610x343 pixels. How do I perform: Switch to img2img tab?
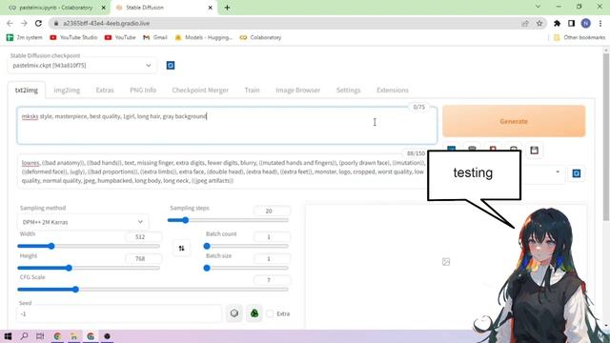pyautogui.click(x=67, y=90)
